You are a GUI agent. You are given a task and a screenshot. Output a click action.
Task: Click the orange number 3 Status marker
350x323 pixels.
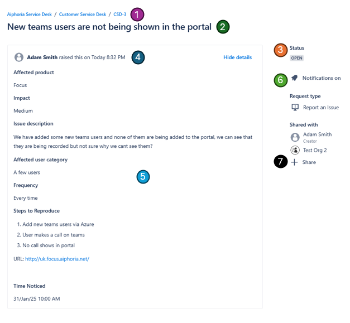coord(280,50)
